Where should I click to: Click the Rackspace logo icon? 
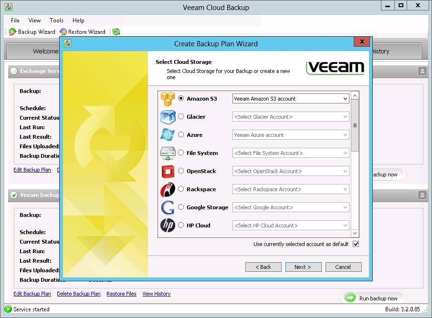click(x=168, y=189)
